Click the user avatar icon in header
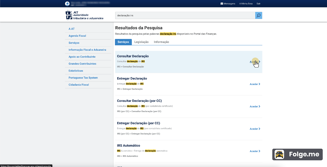 click(x=67, y=4)
